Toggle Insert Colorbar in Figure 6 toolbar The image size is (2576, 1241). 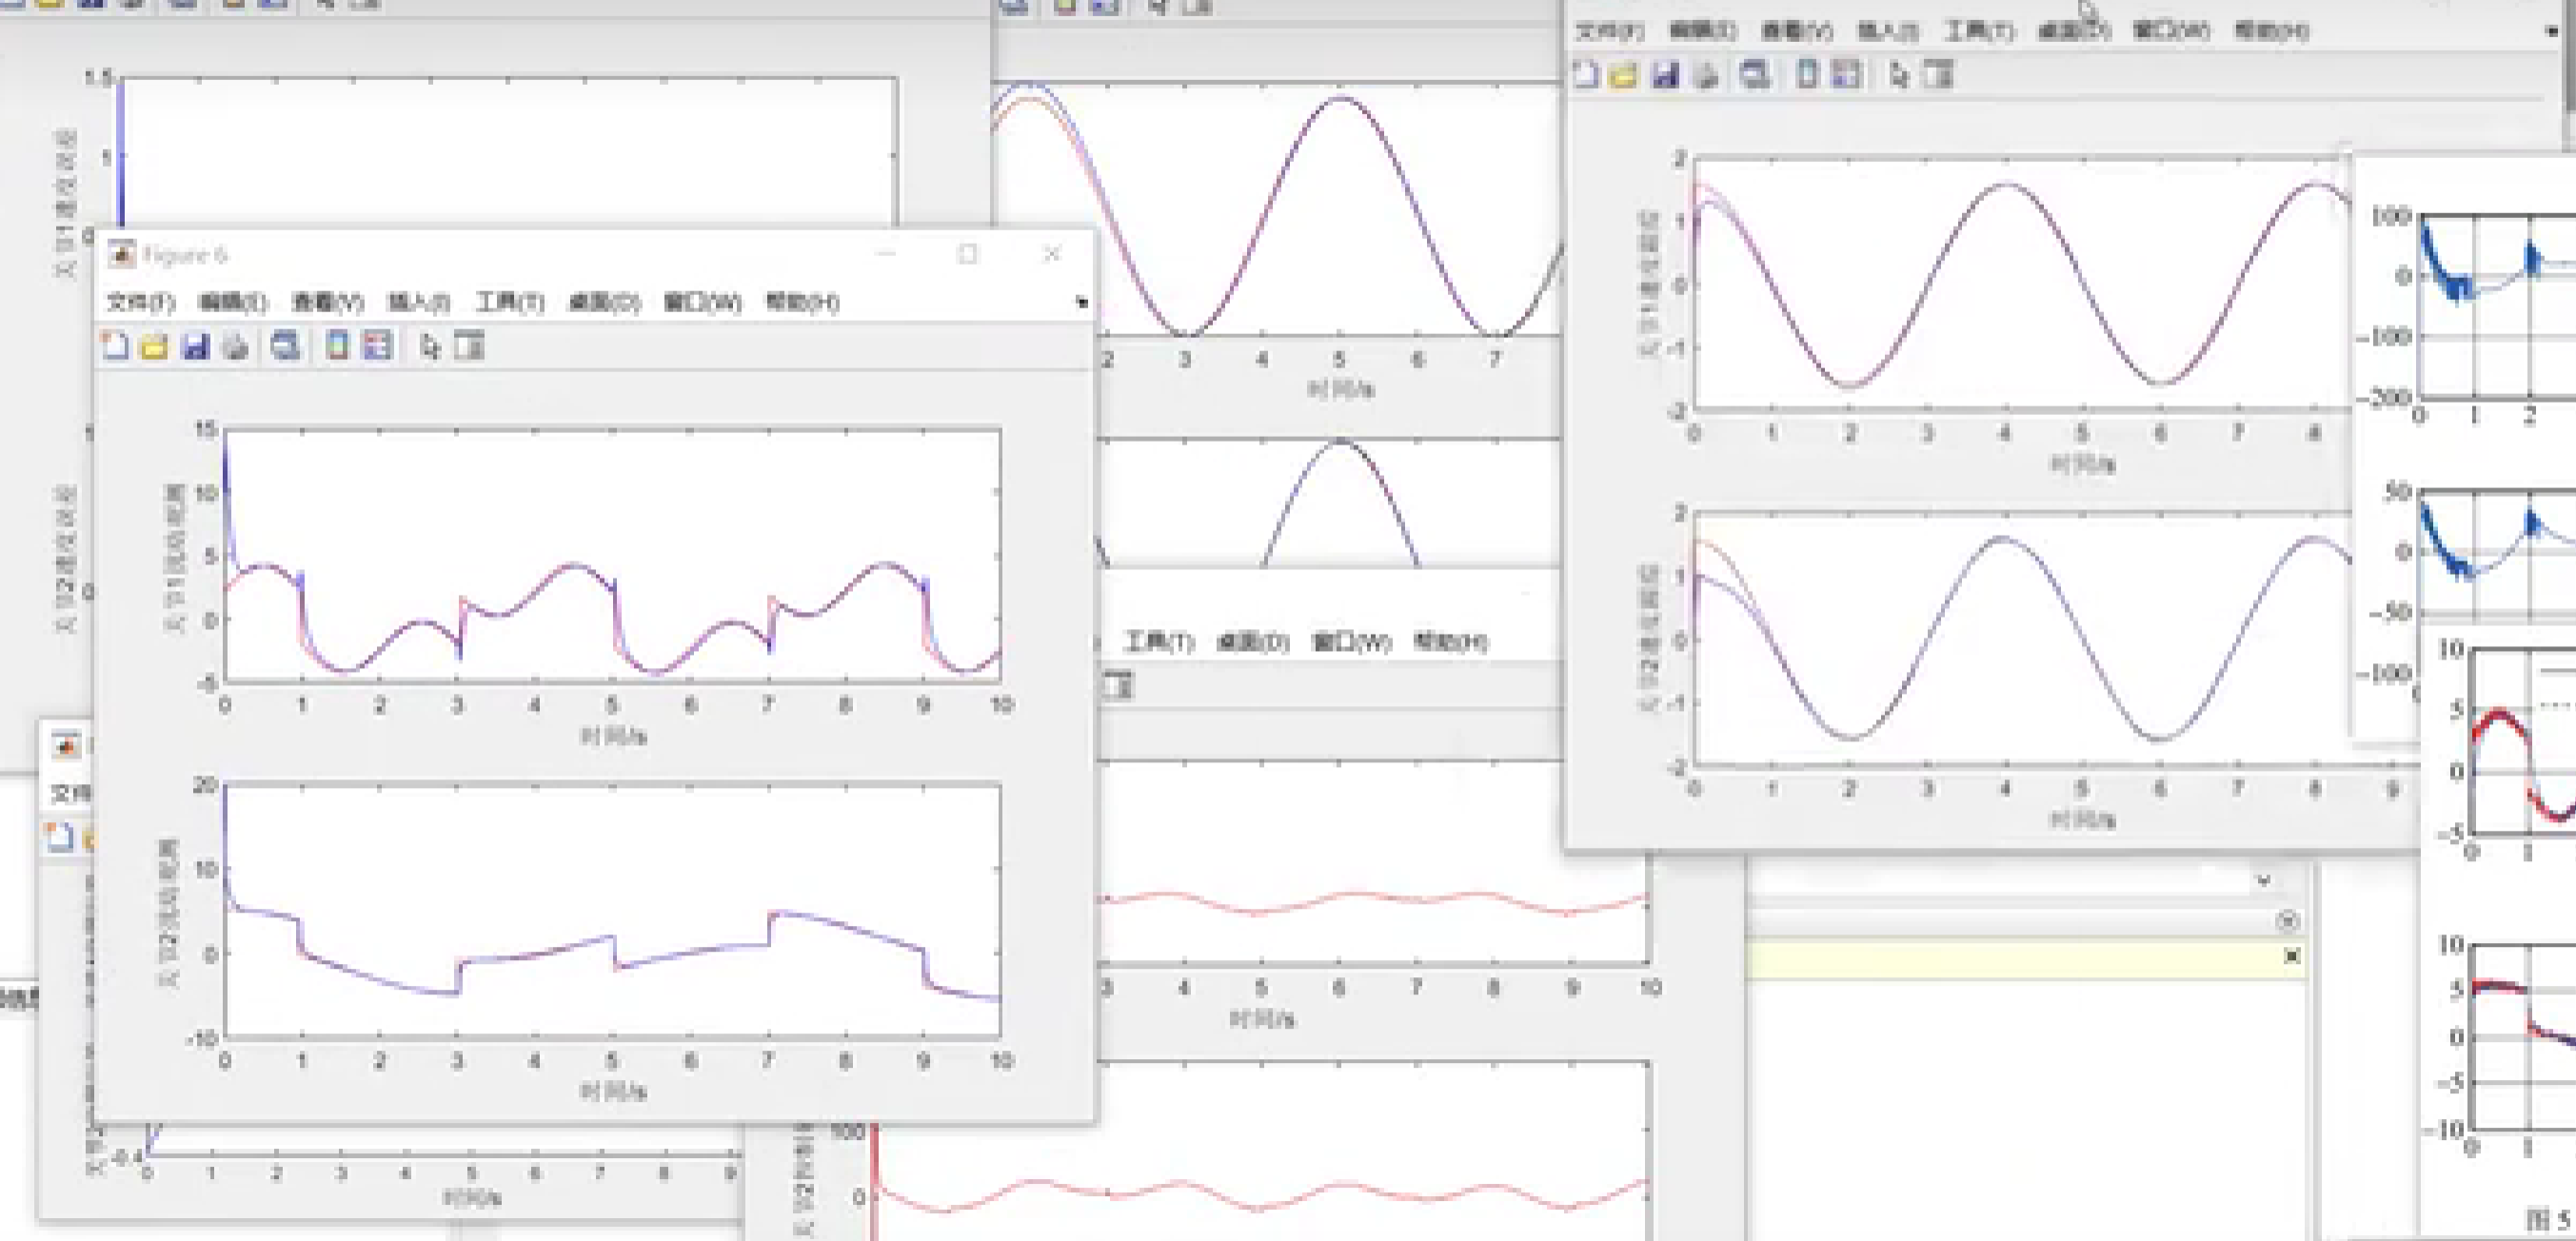click(337, 346)
